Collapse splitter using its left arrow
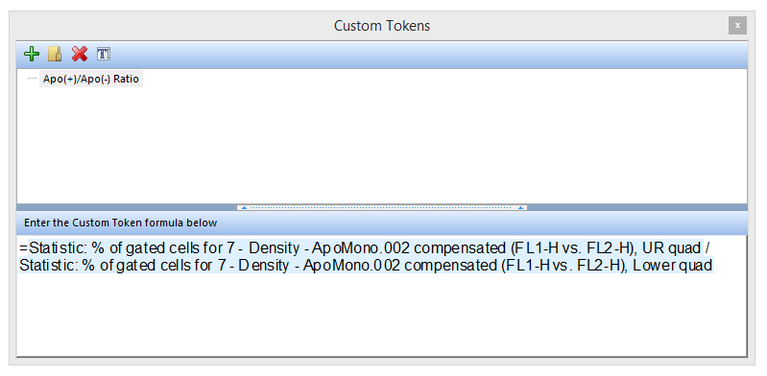 click(x=244, y=208)
